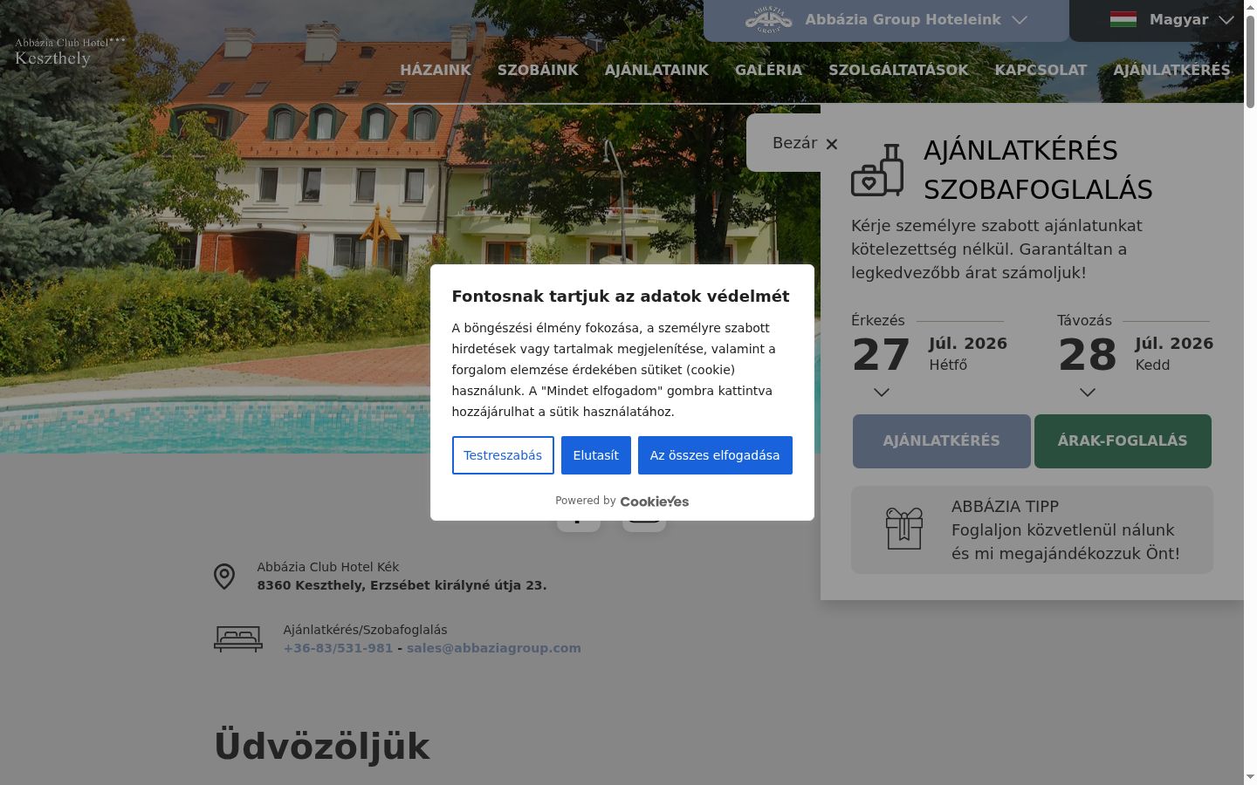Viewport: 1257px width, 785px height.
Task: Click the Testreszabás cookie button
Action: click(x=503, y=455)
